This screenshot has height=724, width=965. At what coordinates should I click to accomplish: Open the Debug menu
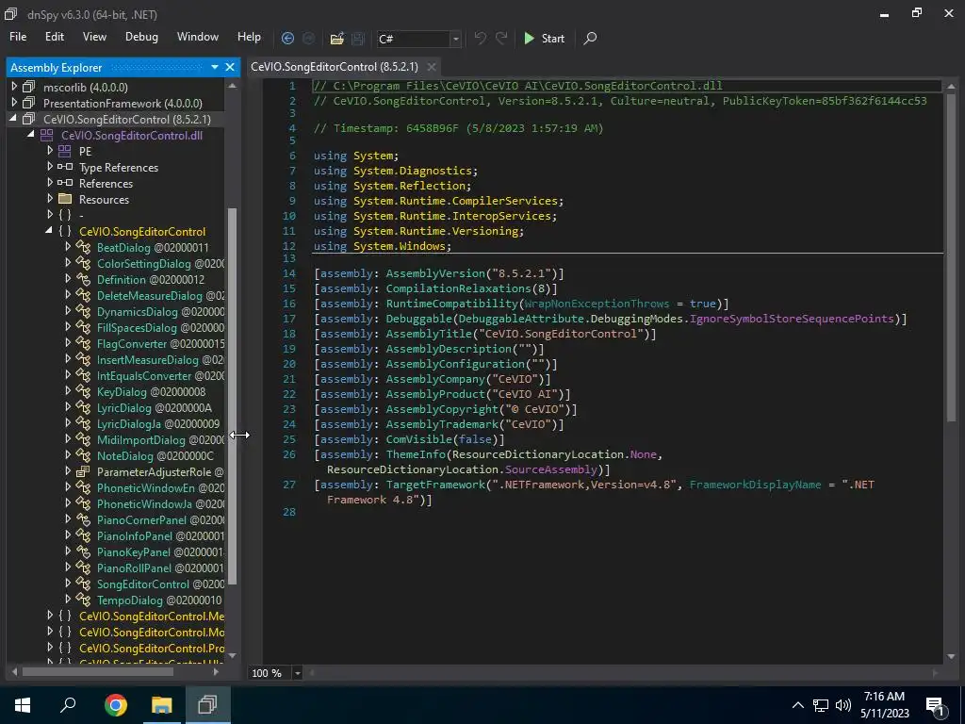click(x=141, y=37)
